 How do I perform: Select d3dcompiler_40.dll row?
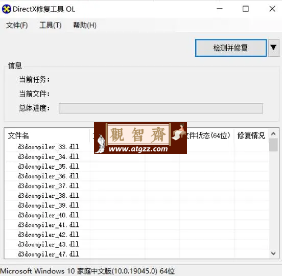[x=137, y=215]
